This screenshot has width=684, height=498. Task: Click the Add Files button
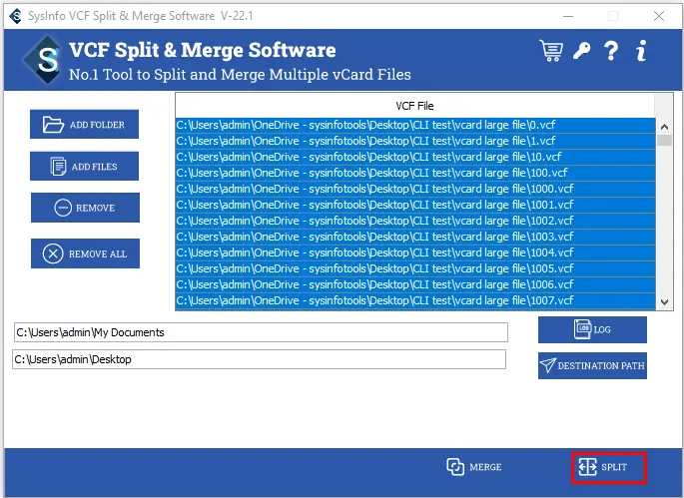pos(84,167)
